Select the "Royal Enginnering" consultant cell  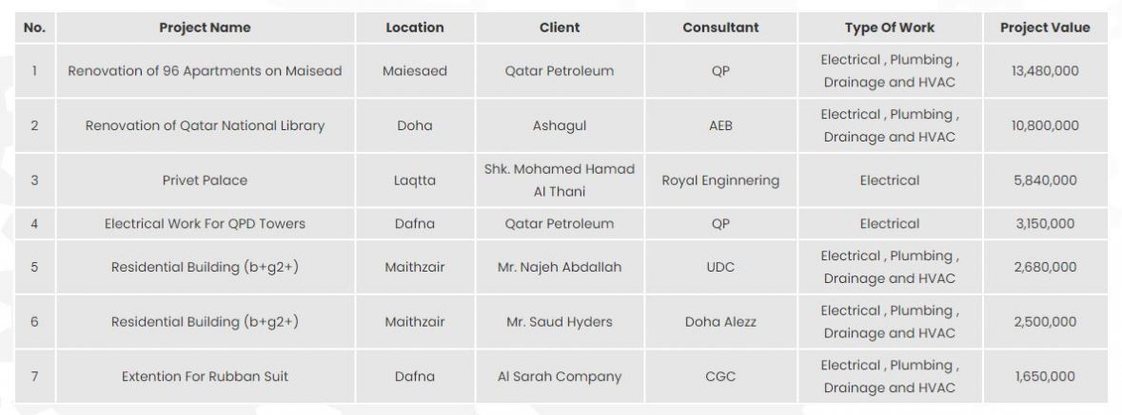720,179
